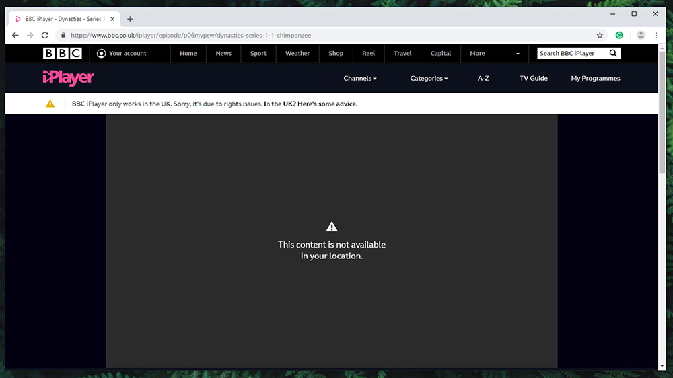This screenshot has height=378, width=673.
Task: Click 'This content is not available' message
Action: (x=332, y=250)
